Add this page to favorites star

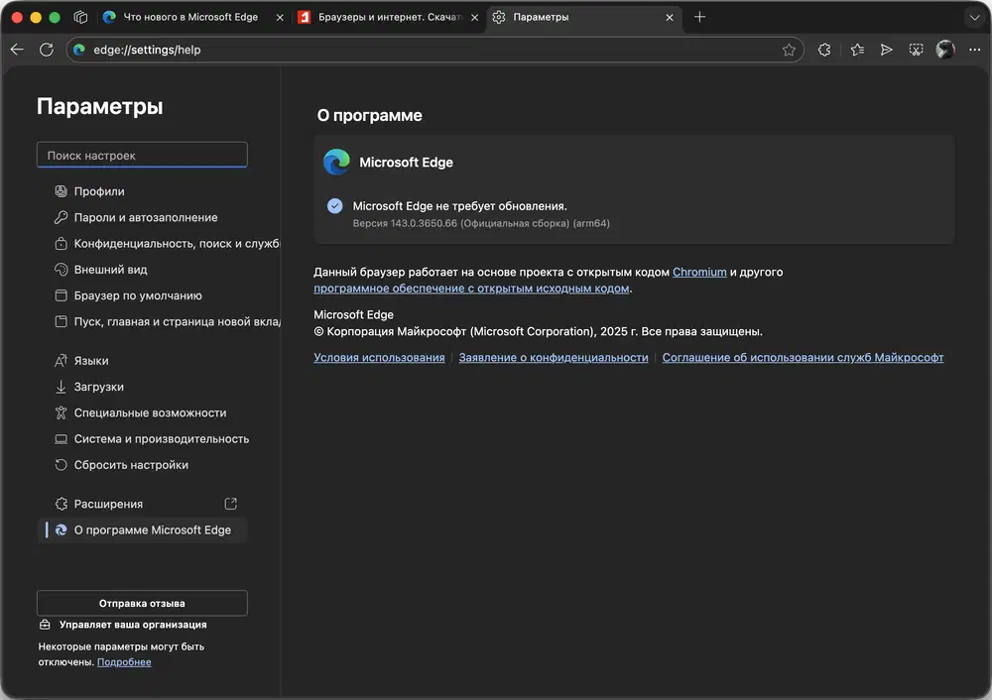789,50
